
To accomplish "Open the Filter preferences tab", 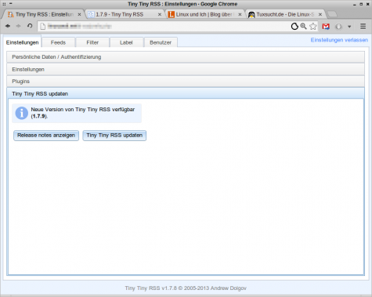I will coord(92,42).
